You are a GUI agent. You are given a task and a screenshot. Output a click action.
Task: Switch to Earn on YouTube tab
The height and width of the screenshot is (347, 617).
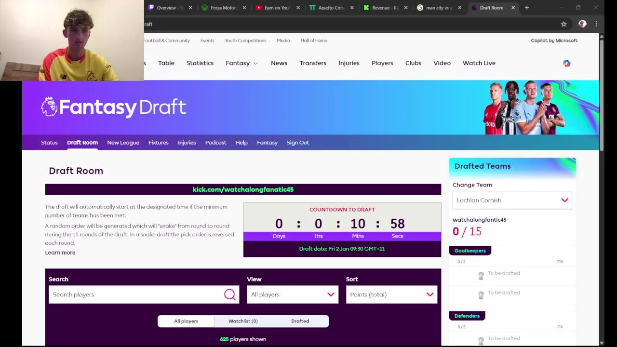pyautogui.click(x=273, y=8)
